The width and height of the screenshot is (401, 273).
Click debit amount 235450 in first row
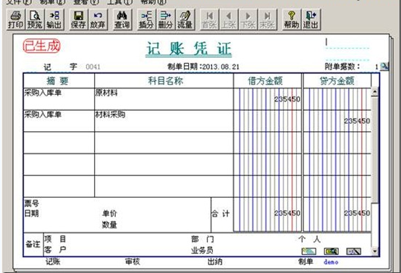pos(287,99)
